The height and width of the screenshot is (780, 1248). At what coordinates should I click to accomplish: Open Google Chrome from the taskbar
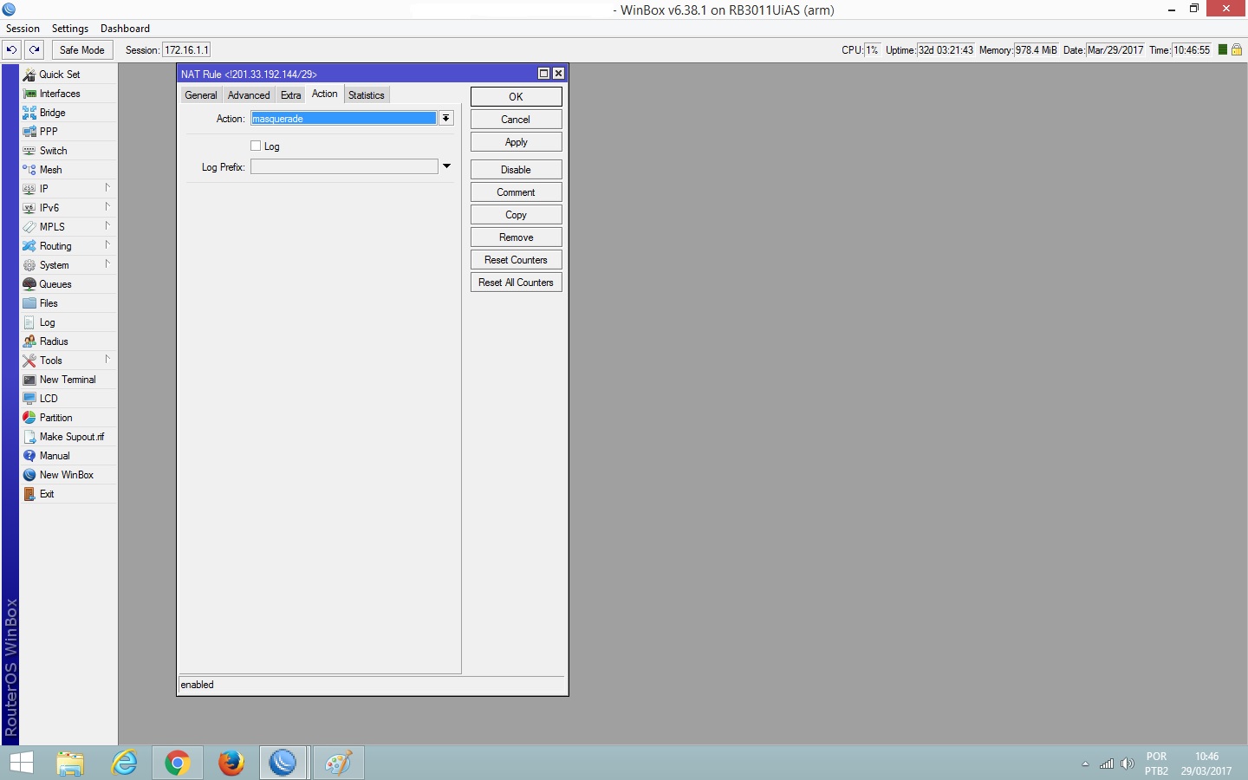coord(178,763)
